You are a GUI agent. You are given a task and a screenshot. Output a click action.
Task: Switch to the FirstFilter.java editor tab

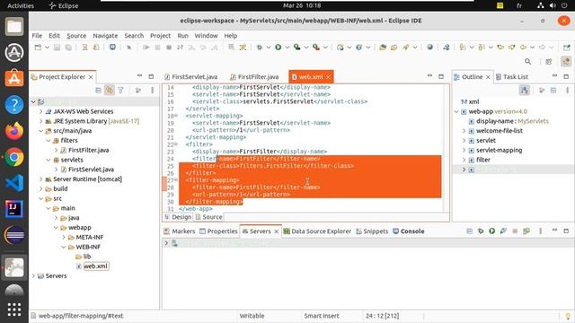pos(254,77)
